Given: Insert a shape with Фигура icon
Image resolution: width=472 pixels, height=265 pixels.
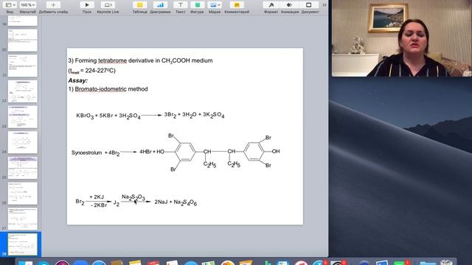Looking at the screenshot, I should 197,5.
